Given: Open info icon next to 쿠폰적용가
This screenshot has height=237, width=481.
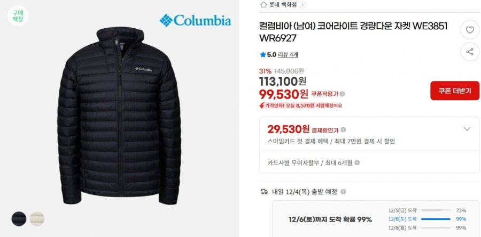Looking at the screenshot, I should [342, 94].
